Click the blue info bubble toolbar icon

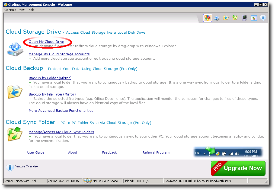pyautogui.click(x=263, y=18)
